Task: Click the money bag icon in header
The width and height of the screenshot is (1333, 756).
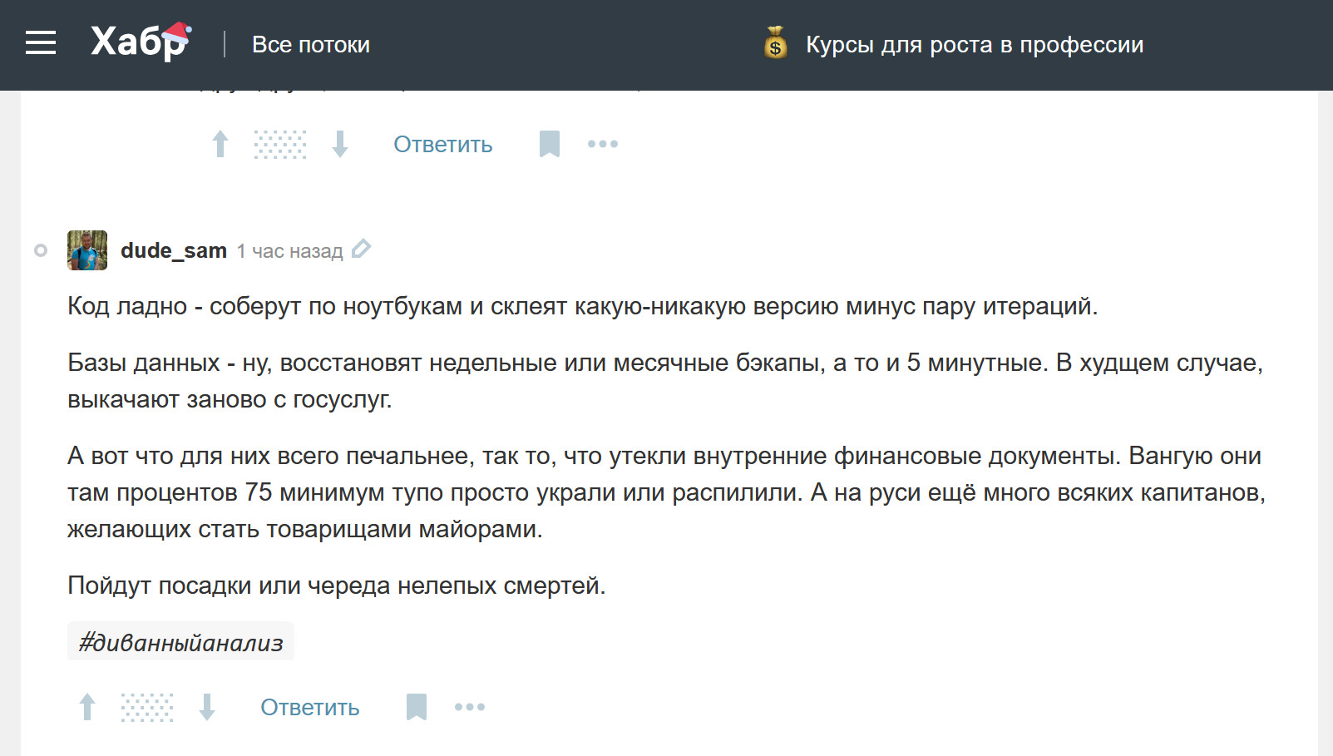Action: coord(775,44)
